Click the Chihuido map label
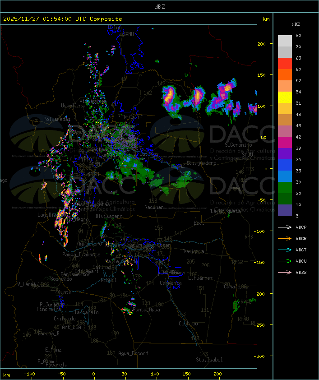 point(65,319)
